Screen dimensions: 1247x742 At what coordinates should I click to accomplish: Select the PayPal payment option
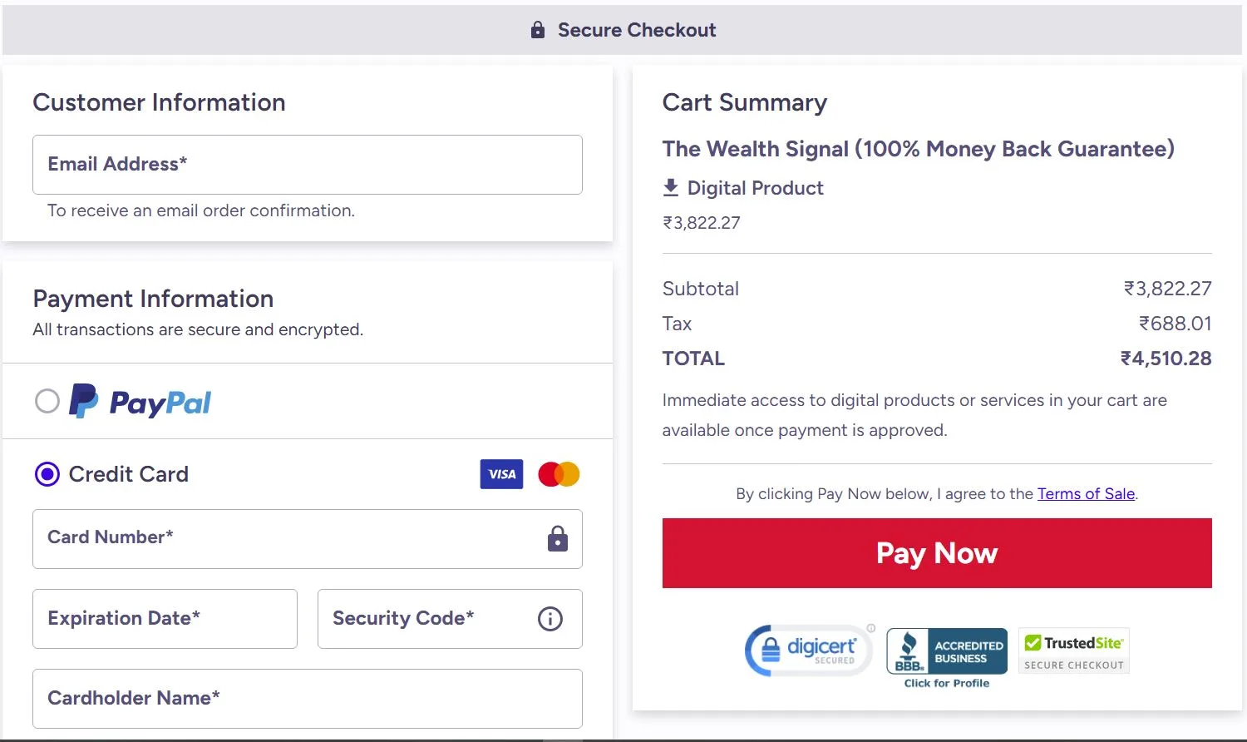(x=47, y=401)
